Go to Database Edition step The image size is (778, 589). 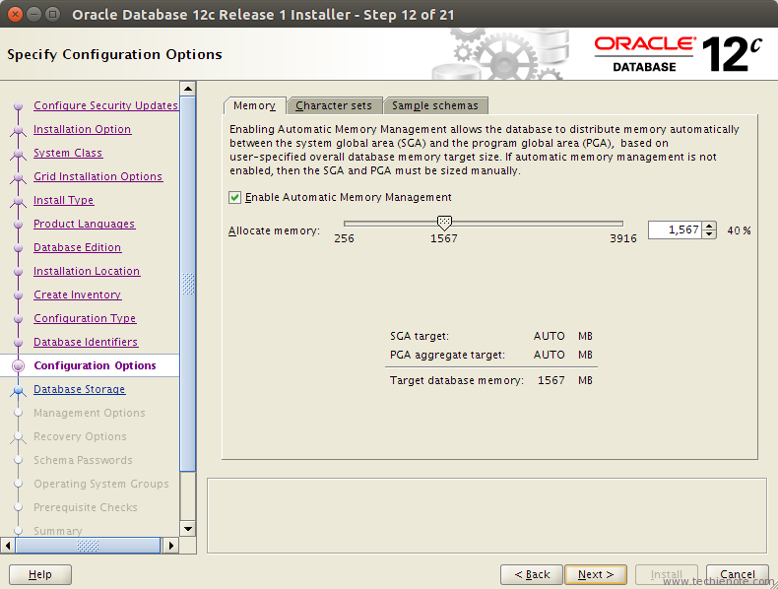click(x=78, y=247)
